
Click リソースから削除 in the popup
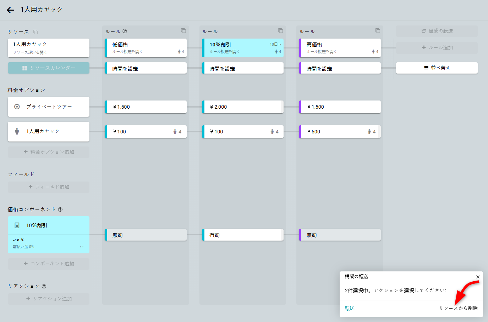tap(458, 308)
